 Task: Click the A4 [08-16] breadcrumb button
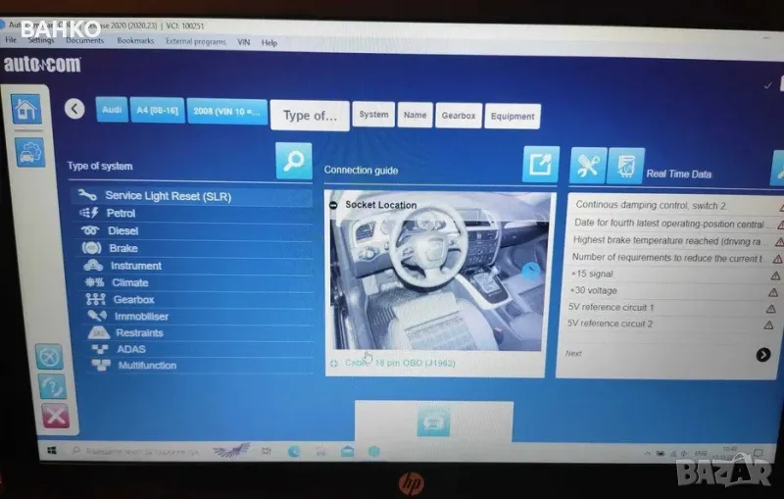158,110
